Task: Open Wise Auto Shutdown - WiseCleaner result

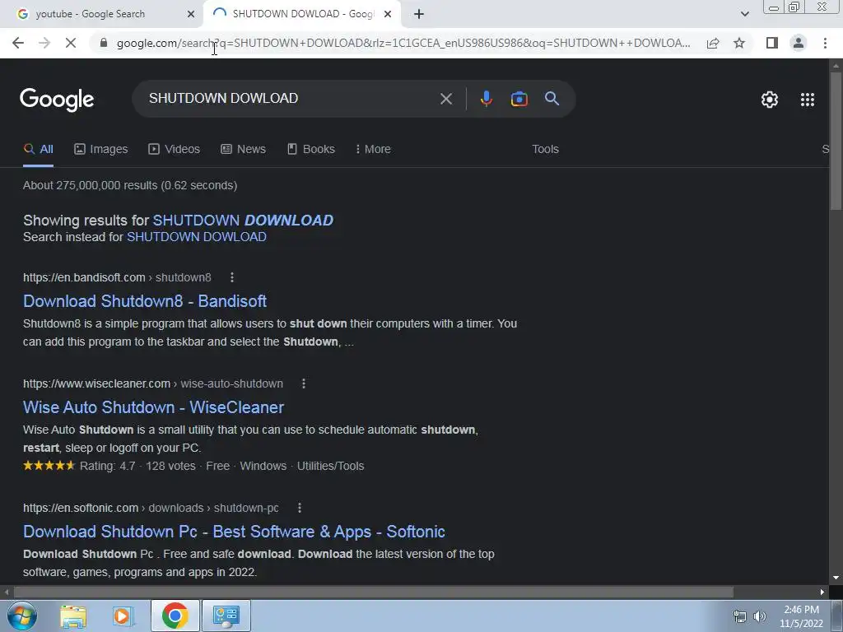Action: pos(153,407)
